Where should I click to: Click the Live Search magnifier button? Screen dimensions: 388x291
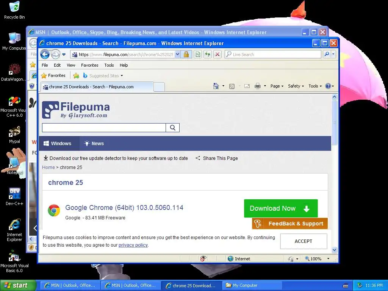pos(327,54)
